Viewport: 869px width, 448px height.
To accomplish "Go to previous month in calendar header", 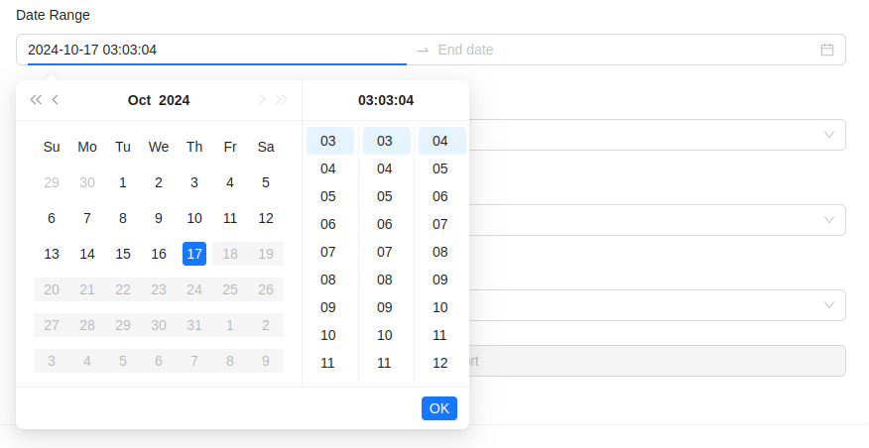I will (x=56, y=99).
